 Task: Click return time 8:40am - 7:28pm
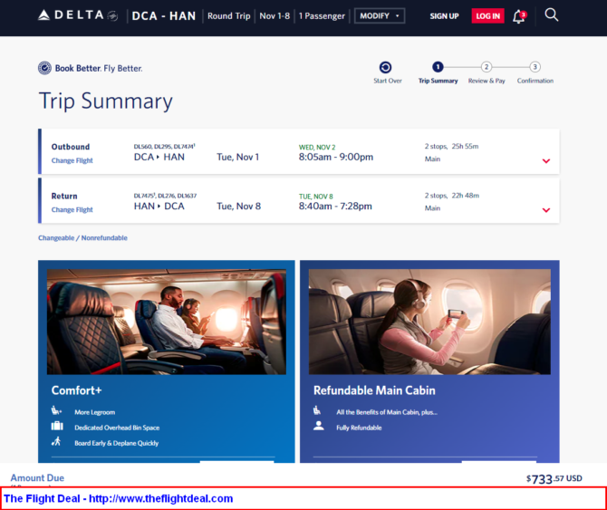pos(335,206)
